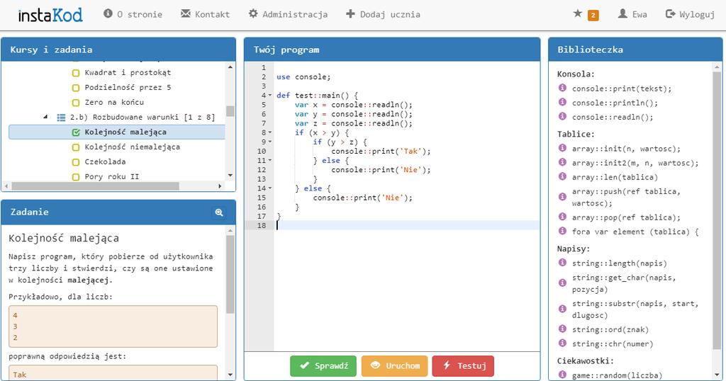726x381 pixels.
Task: Click the plus icon beside Dodaj ucznia
Action: (350, 14)
